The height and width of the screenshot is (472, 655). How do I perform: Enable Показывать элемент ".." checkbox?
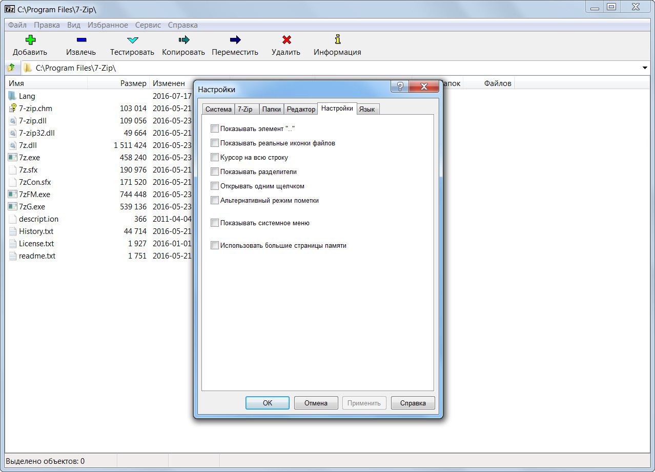pyautogui.click(x=215, y=128)
